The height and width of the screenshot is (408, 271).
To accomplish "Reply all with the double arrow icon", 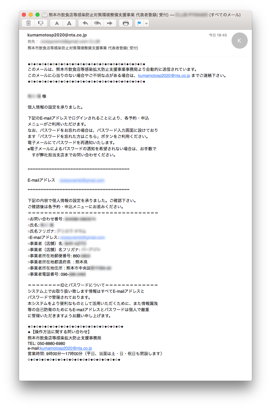I will coord(97,23).
